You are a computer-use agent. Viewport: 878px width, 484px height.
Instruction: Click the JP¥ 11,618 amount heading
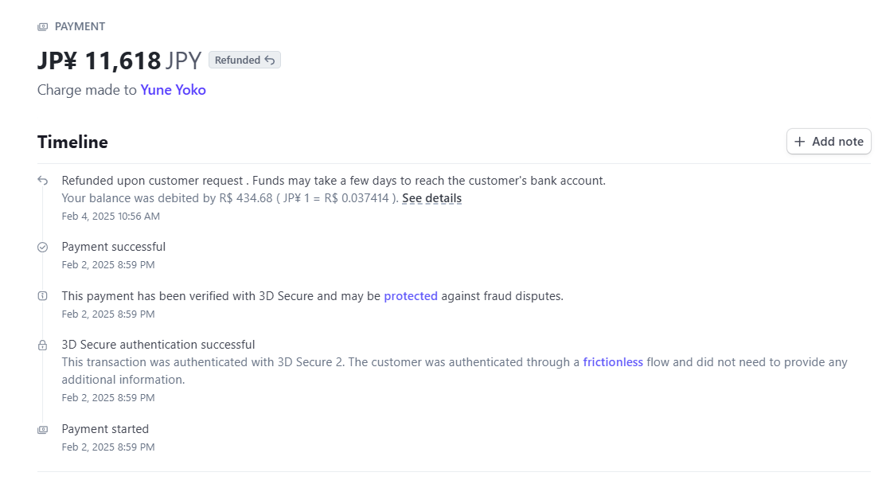click(x=119, y=60)
